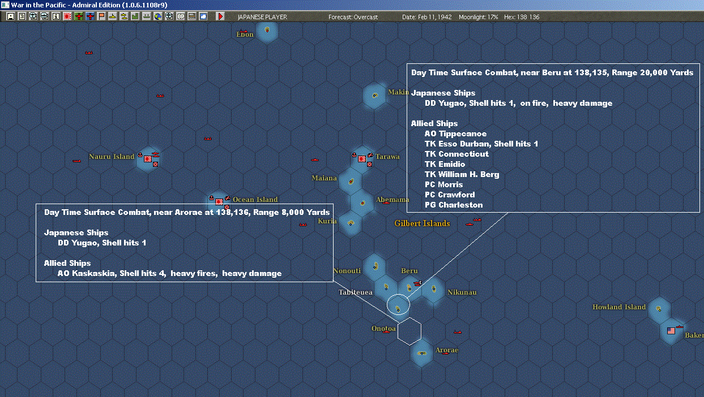Click the Ebon island hex
The height and width of the screenshot is (397, 704).
click(x=267, y=32)
